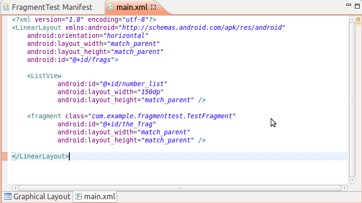Image resolution: width=362 pixels, height=203 pixels.
Task: Click the horizontal scrollbar thumb
Action: pos(180,188)
